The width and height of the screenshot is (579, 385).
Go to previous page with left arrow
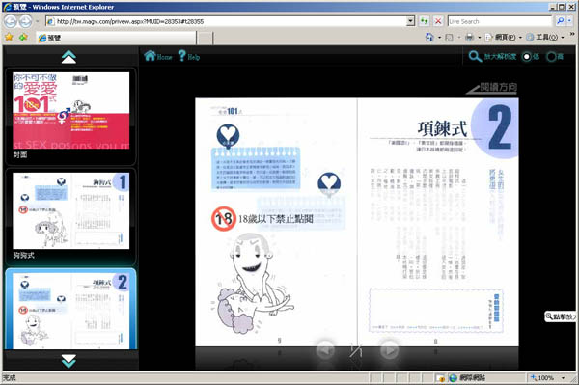pos(326,350)
